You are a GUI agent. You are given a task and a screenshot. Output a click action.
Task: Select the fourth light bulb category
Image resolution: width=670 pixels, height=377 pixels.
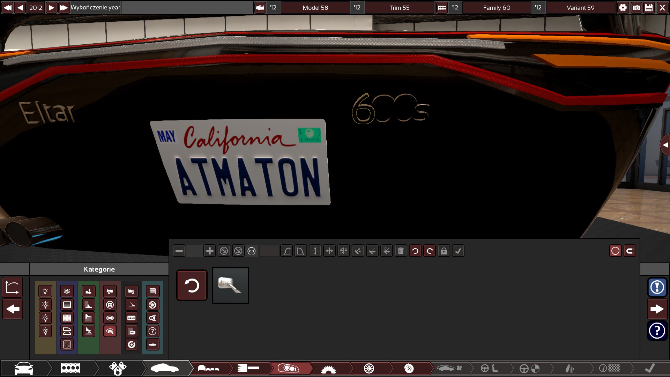point(45,331)
